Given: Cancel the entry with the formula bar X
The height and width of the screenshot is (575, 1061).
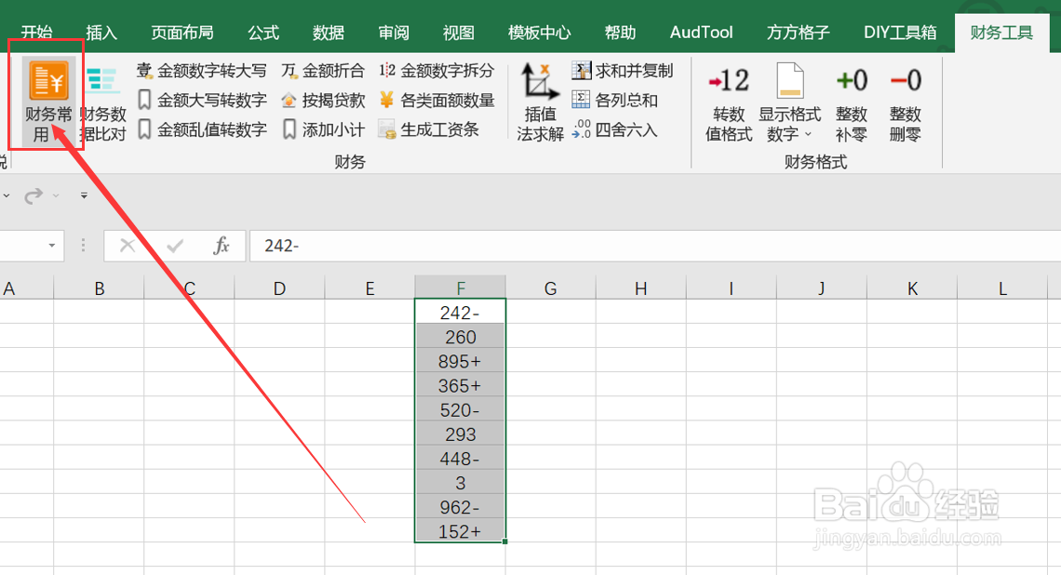Looking at the screenshot, I should (127, 246).
